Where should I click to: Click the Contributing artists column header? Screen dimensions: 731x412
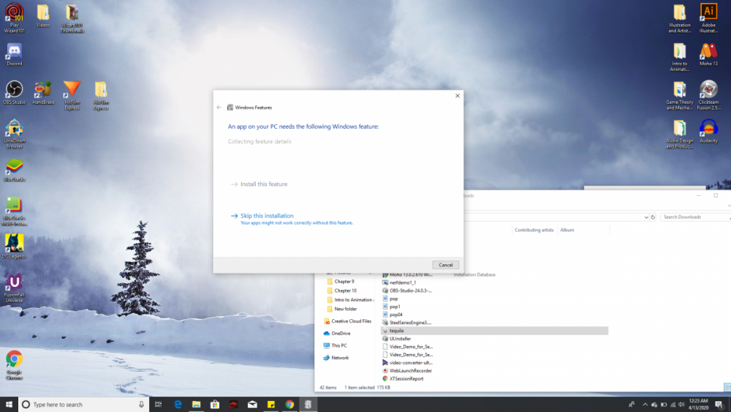tap(534, 230)
